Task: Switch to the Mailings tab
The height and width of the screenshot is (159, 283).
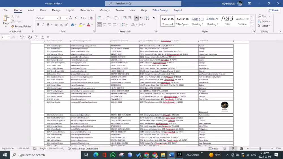Action: [104, 10]
